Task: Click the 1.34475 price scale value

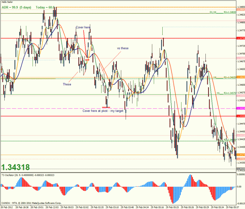Action: [x=241, y=124]
